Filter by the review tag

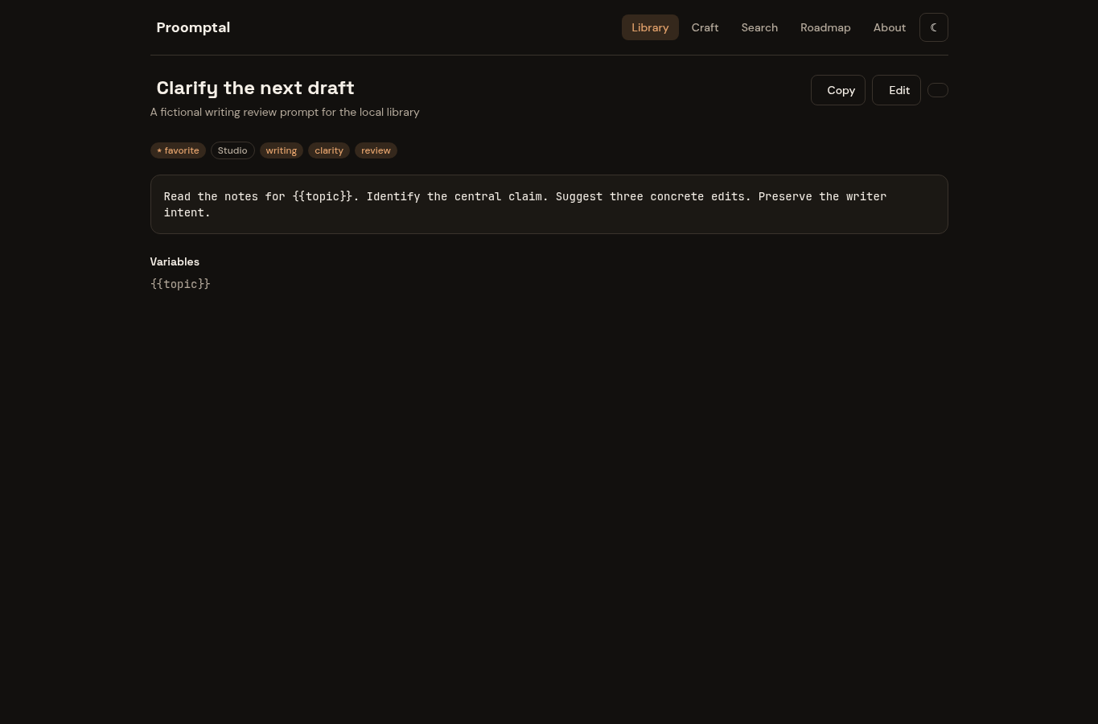point(376,150)
